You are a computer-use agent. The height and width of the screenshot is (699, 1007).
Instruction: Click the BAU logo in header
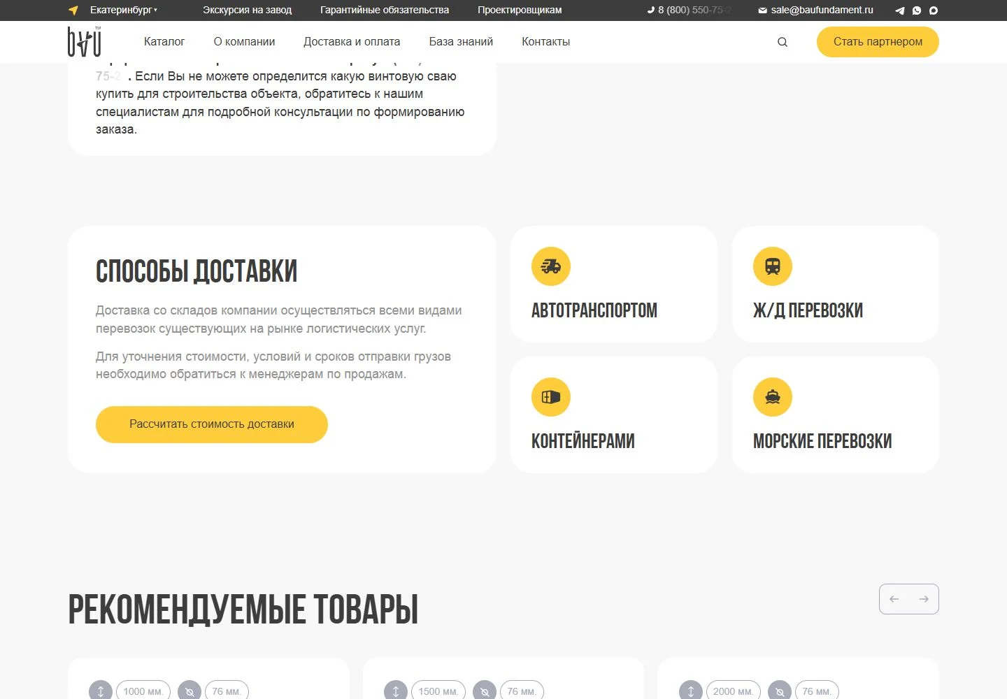(x=85, y=41)
